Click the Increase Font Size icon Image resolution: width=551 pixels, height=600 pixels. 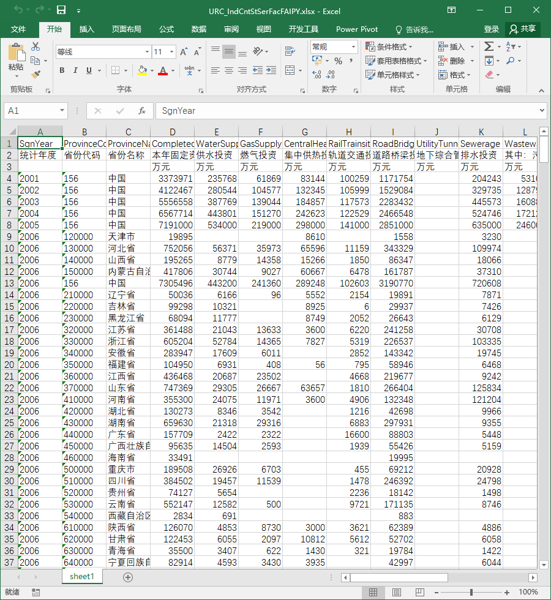[x=184, y=52]
